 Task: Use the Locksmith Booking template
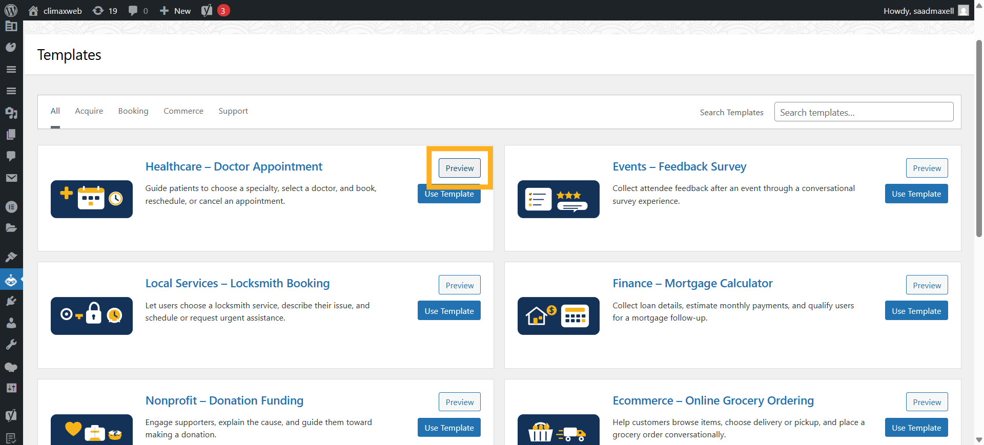point(449,311)
